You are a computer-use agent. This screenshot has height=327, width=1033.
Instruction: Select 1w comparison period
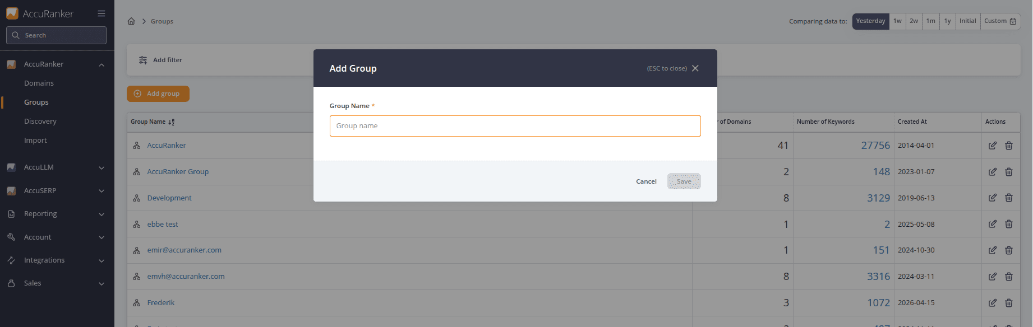click(898, 21)
